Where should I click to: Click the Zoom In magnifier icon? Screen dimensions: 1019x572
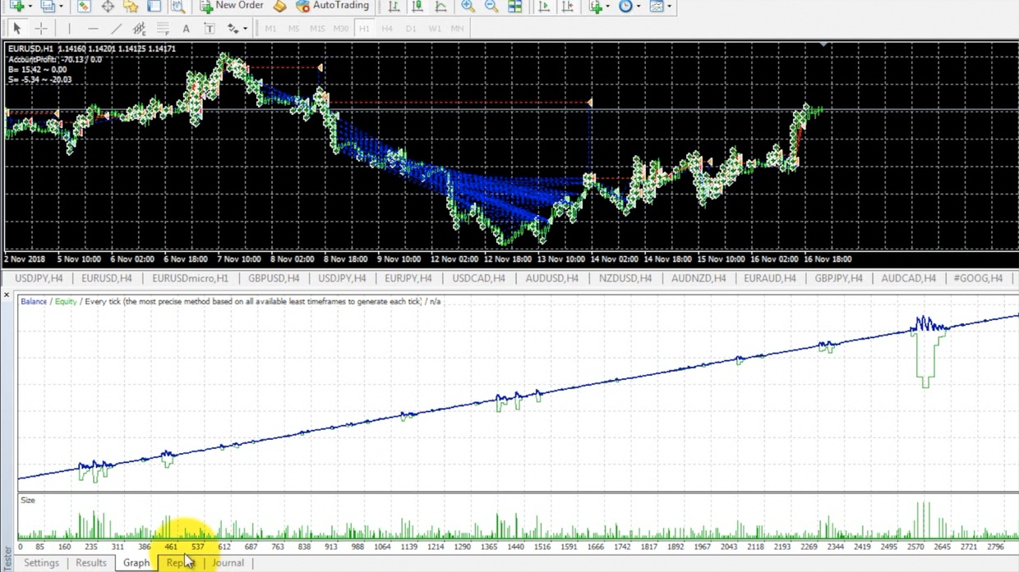(x=468, y=6)
